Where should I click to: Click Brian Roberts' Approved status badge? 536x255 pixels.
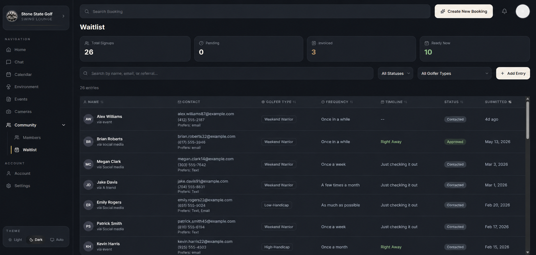[x=455, y=142]
